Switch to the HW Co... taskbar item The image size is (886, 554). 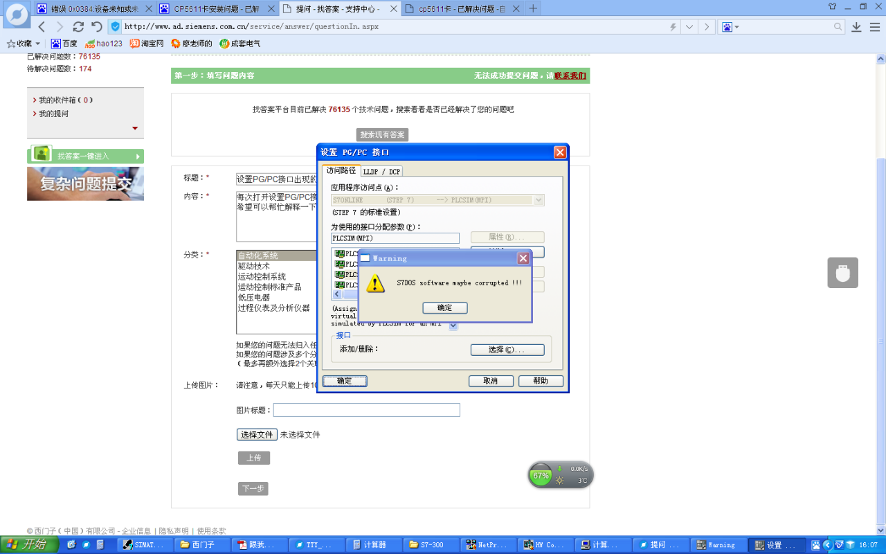[x=546, y=545]
